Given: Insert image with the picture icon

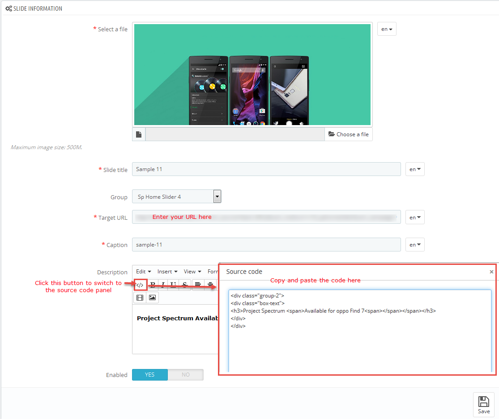Looking at the screenshot, I should click(x=153, y=297).
